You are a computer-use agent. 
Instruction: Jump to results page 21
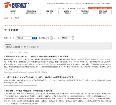point(17,52)
